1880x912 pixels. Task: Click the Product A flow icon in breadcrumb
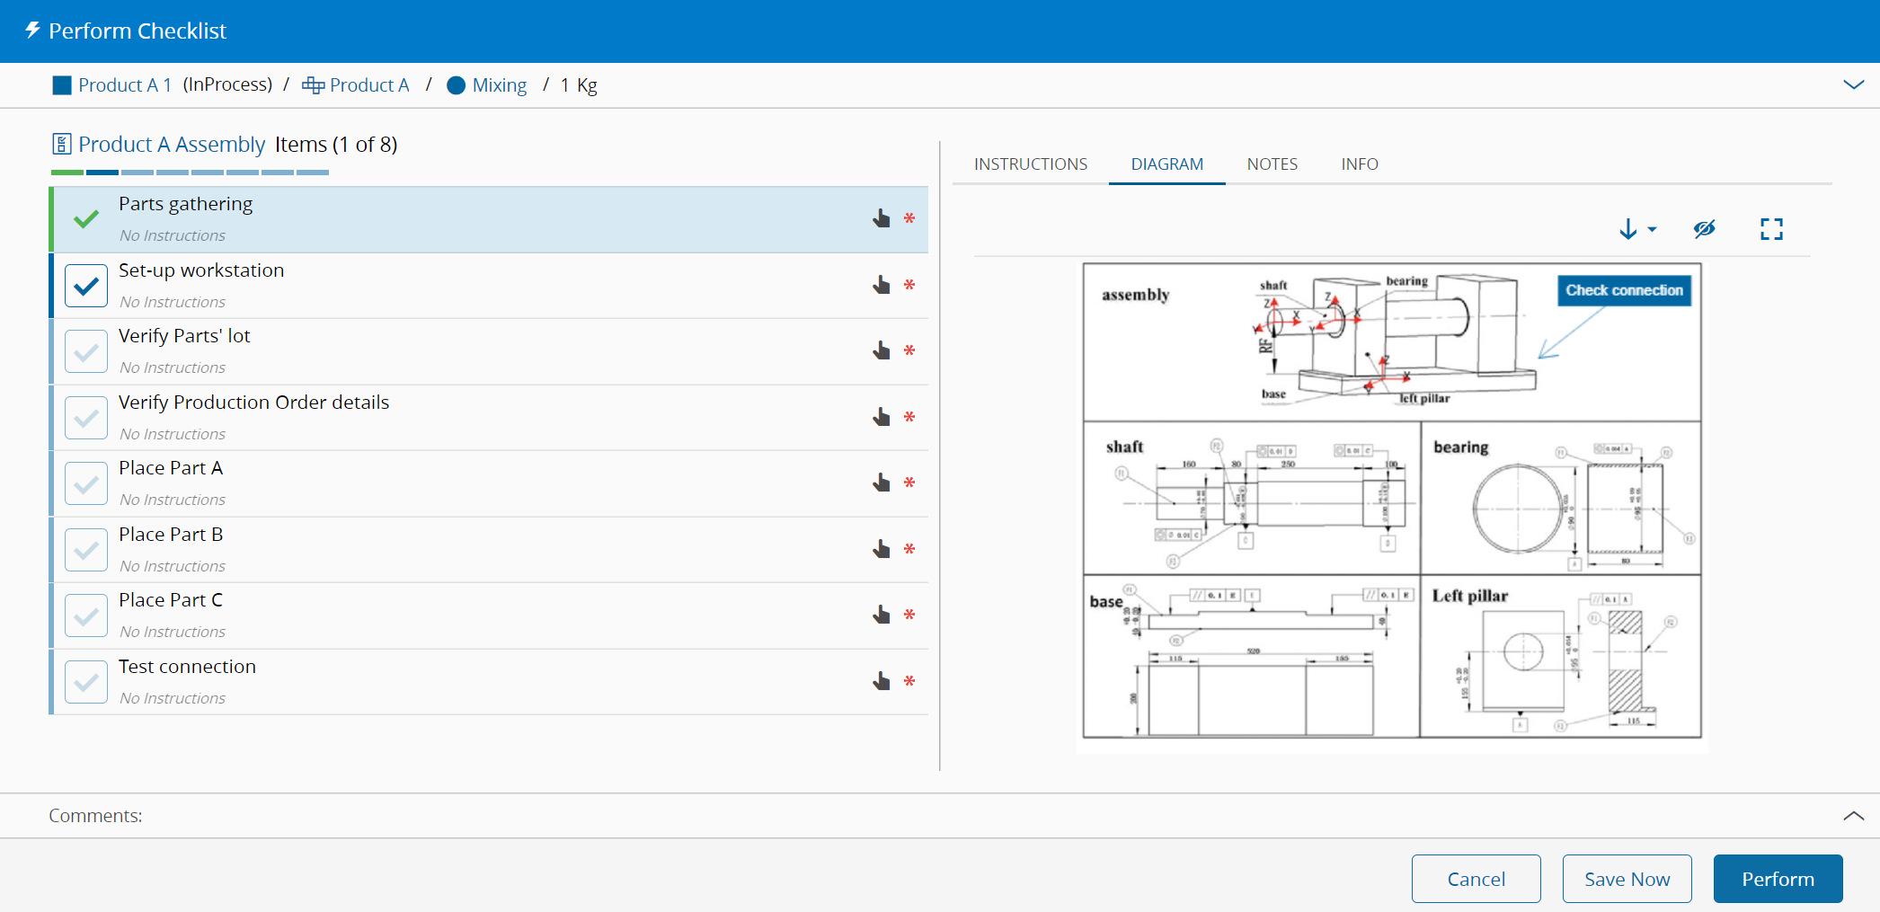tap(313, 85)
